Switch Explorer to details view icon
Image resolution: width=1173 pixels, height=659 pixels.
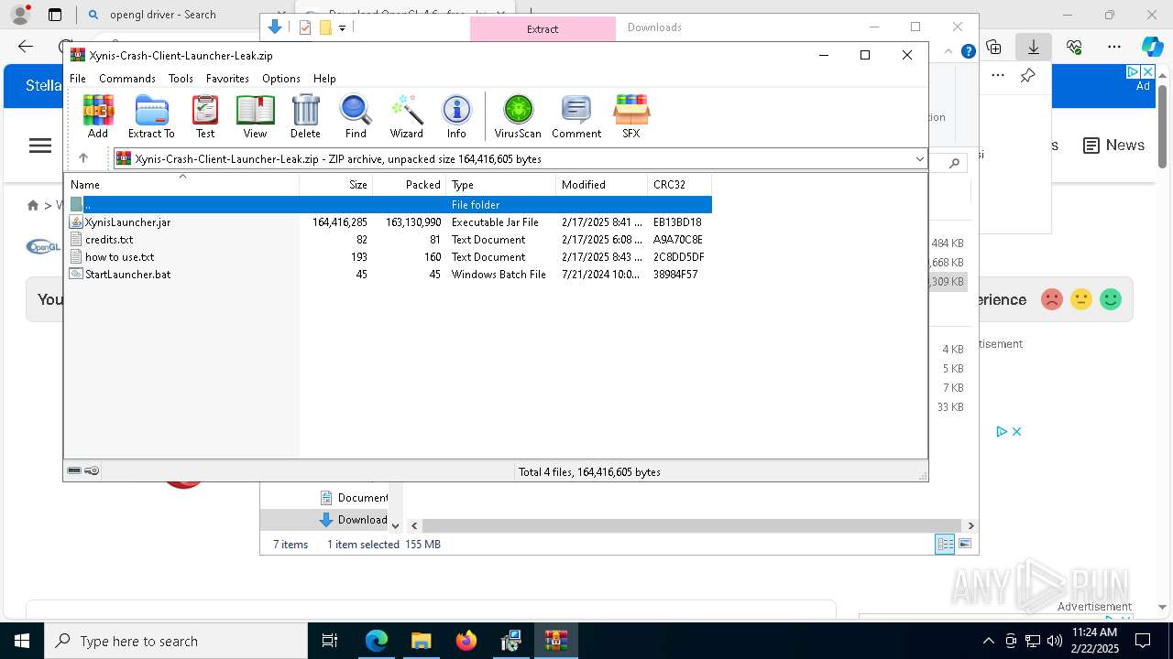point(945,544)
